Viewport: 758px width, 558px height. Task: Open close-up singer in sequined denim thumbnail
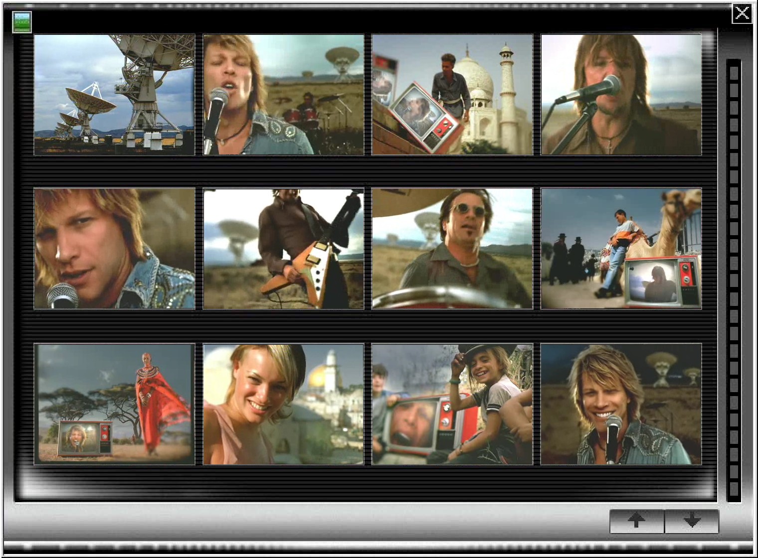click(x=114, y=249)
